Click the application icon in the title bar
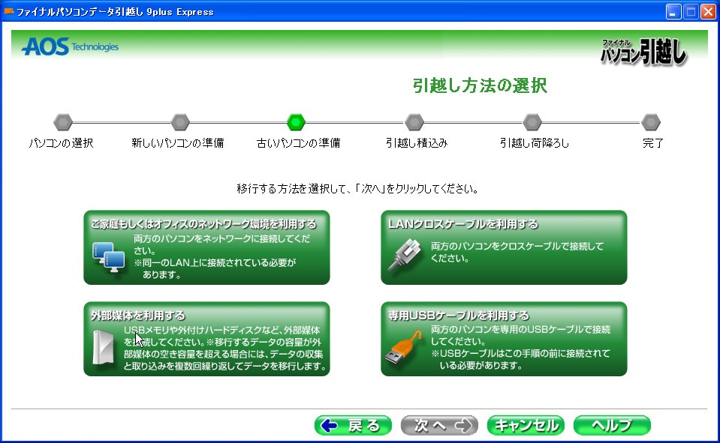 click(x=8, y=11)
